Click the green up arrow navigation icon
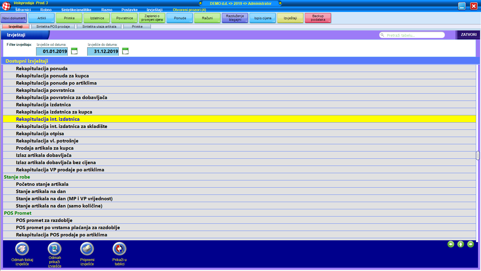The height and width of the screenshot is (271, 481). pyautogui.click(x=461, y=244)
